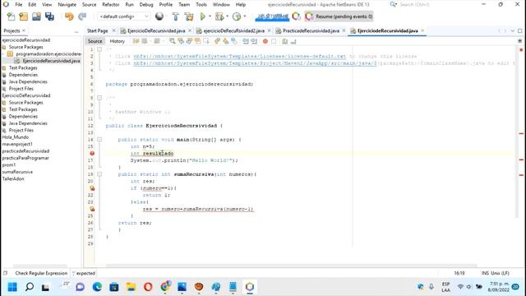Click the Find Selection magnifier icon

tap(172, 41)
